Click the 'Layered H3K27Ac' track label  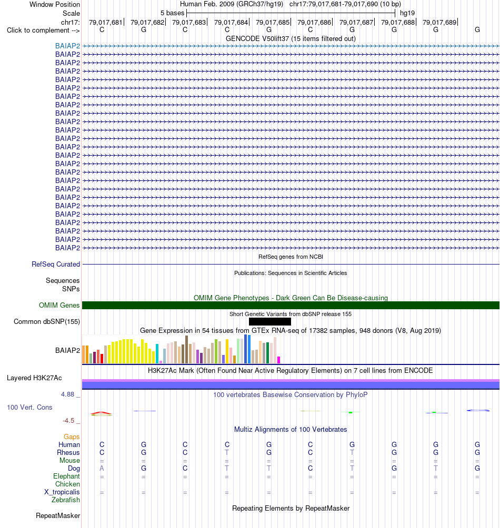(34, 378)
